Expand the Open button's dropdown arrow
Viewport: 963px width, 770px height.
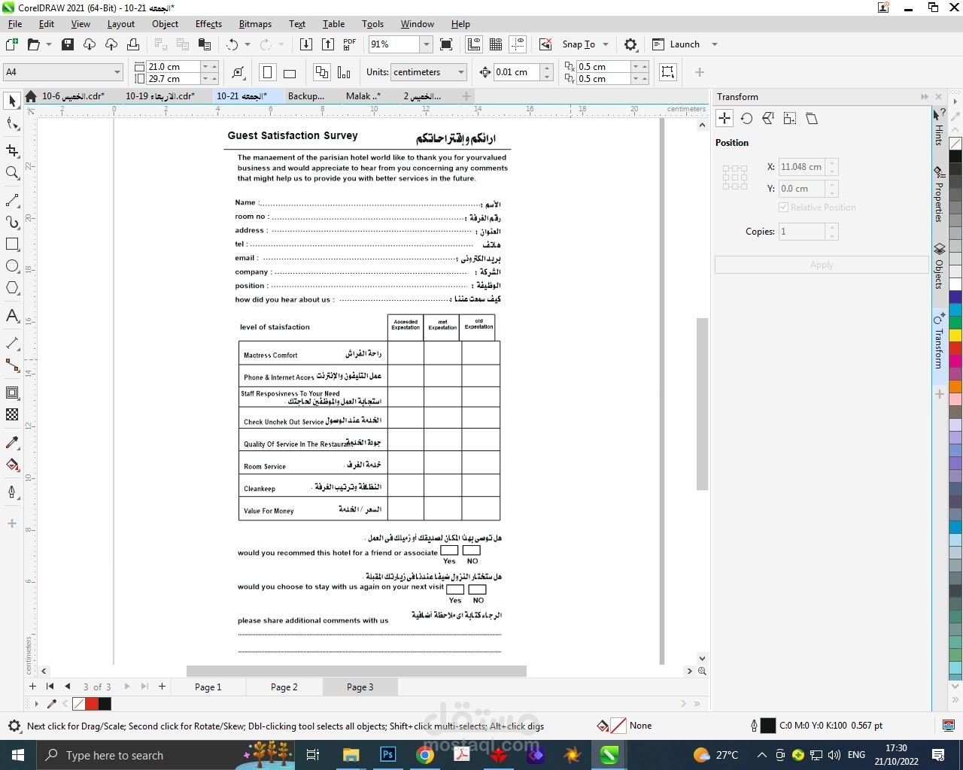(49, 44)
